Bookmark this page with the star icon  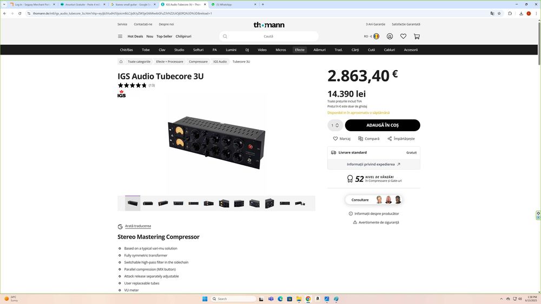(x=499, y=13)
